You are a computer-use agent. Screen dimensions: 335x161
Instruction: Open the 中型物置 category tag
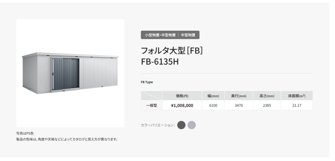(x=188, y=35)
